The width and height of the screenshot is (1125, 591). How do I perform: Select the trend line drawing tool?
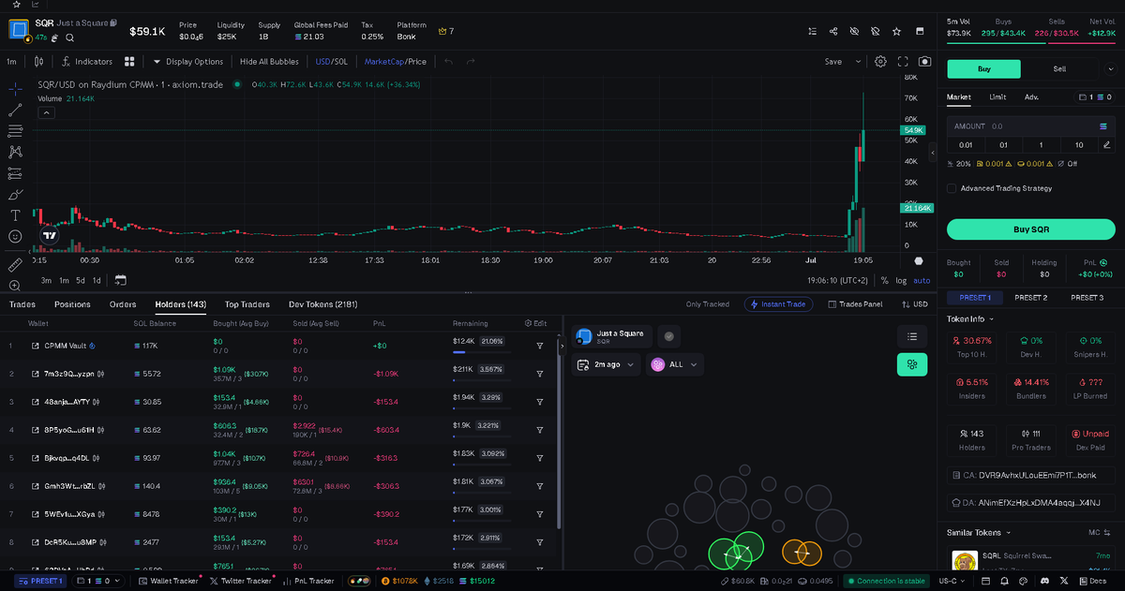15,111
